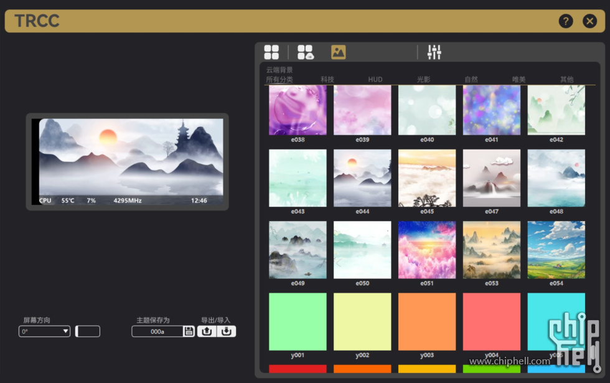Viewport: 610px width, 383px height.
Task: Select the mint green e043 thumbnail
Action: pos(298,178)
